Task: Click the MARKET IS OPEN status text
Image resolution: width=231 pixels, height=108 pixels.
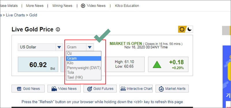Action: [x=126, y=44]
